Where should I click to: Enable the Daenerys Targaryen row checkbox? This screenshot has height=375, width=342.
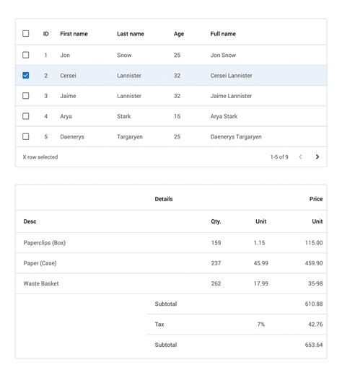pyautogui.click(x=26, y=136)
